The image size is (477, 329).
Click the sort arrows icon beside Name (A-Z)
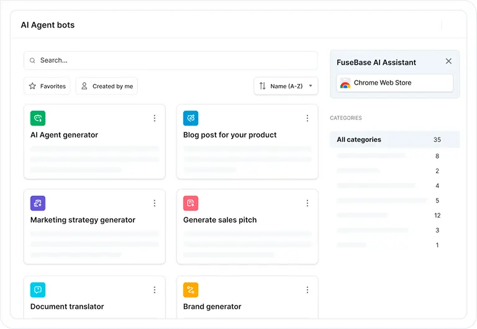[x=263, y=86]
